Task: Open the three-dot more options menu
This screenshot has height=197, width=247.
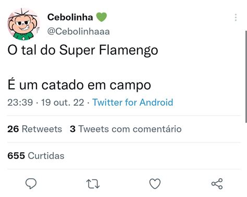Action: [236, 18]
